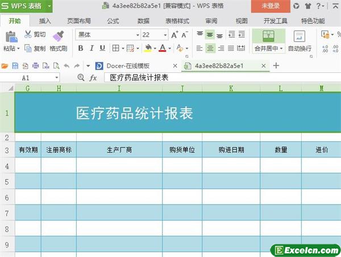Toggle italic formatting
Viewport: 341px width, 257px height.
click(x=90, y=49)
